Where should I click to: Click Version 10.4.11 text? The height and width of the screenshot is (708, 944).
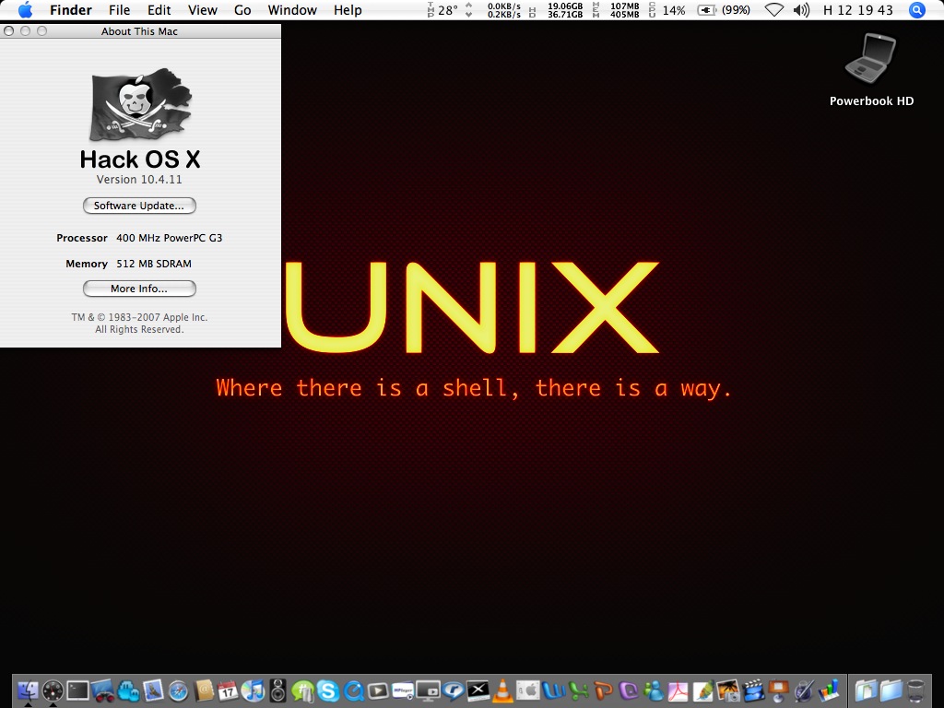tap(139, 180)
